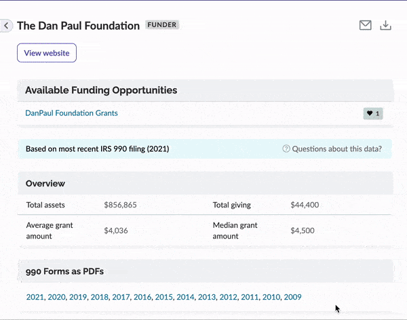
Task: Open the 2012 990 form PDF
Action: point(229,297)
